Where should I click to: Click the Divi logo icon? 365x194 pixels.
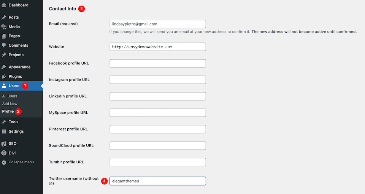4,153
